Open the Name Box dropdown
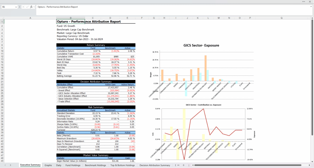The image size is (314, 168). click(16, 7)
